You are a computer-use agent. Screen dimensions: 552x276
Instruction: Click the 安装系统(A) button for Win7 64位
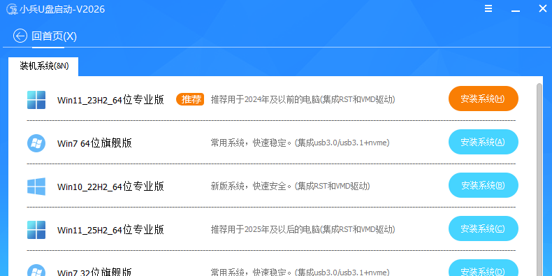[484, 142]
